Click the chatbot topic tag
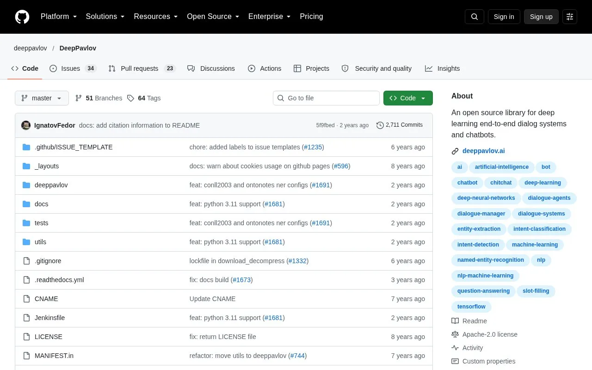Screen dimensions: 592x370 pyautogui.click(x=467, y=183)
